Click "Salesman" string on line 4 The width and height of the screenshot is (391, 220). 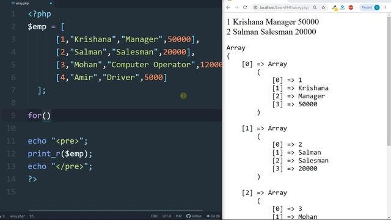pos(134,52)
